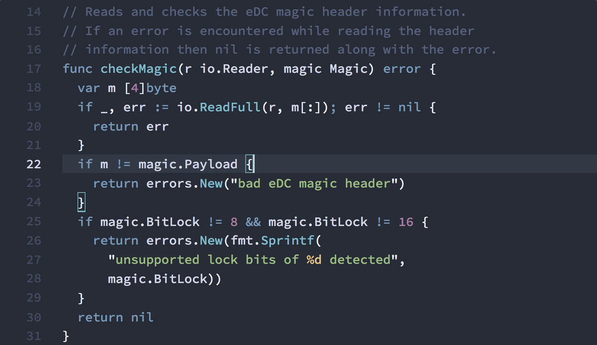The height and width of the screenshot is (345, 597).
Task: Click the %d format specifier
Action: (x=314, y=260)
